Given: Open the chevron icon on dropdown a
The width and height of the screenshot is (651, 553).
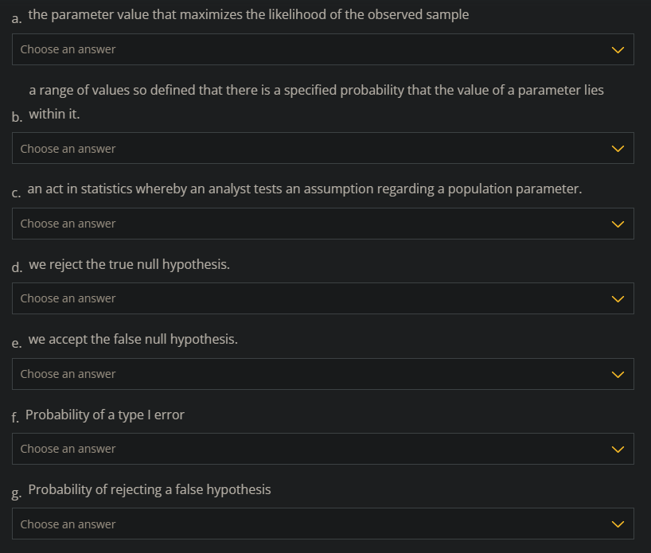Looking at the screenshot, I should pos(618,49).
